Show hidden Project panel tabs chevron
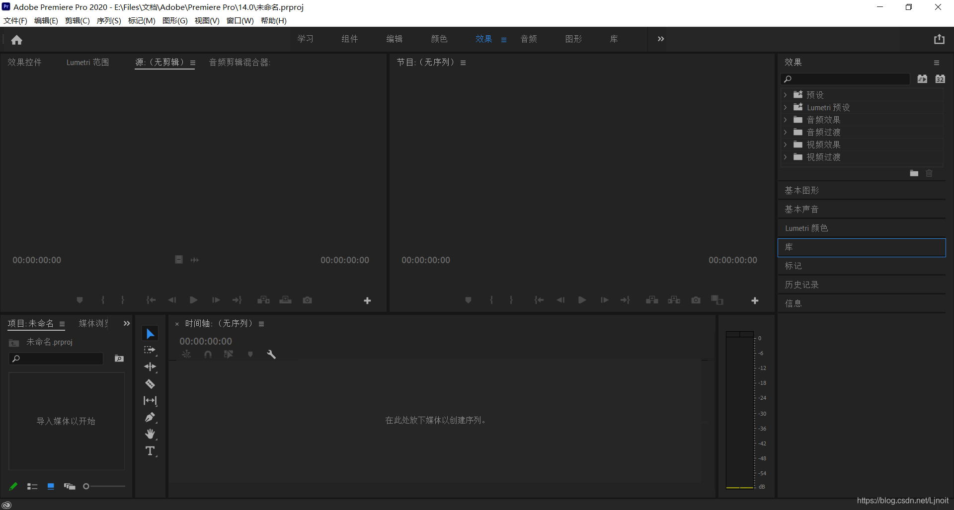954x510 pixels. click(x=127, y=323)
